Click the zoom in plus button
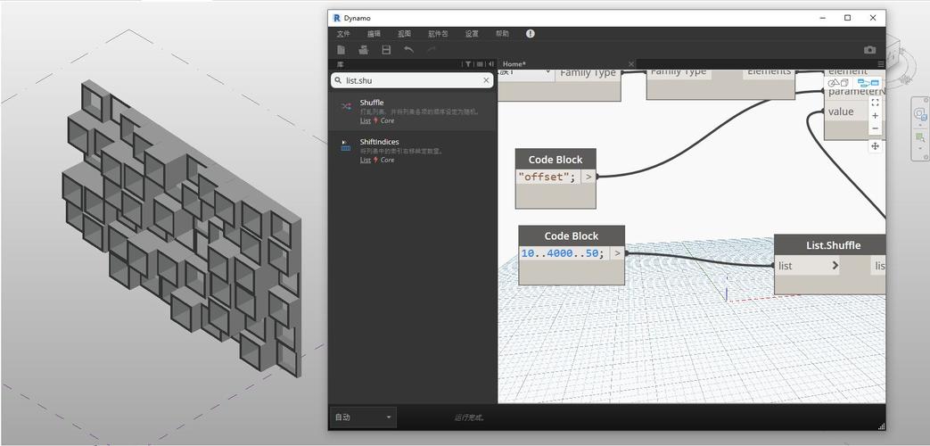Viewport: 930px width, 446px height. pos(875,116)
